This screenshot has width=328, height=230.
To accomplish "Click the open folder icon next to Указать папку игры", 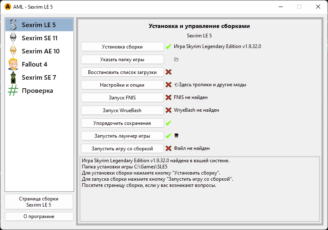I will click(x=176, y=60).
